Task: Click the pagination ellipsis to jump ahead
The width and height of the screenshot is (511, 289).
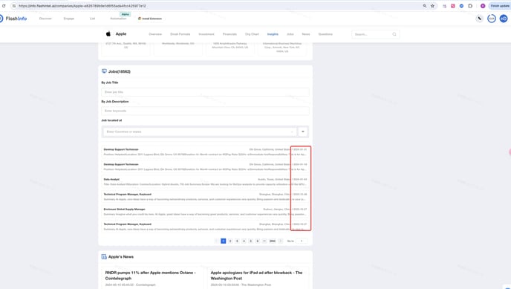Action: pos(264,241)
